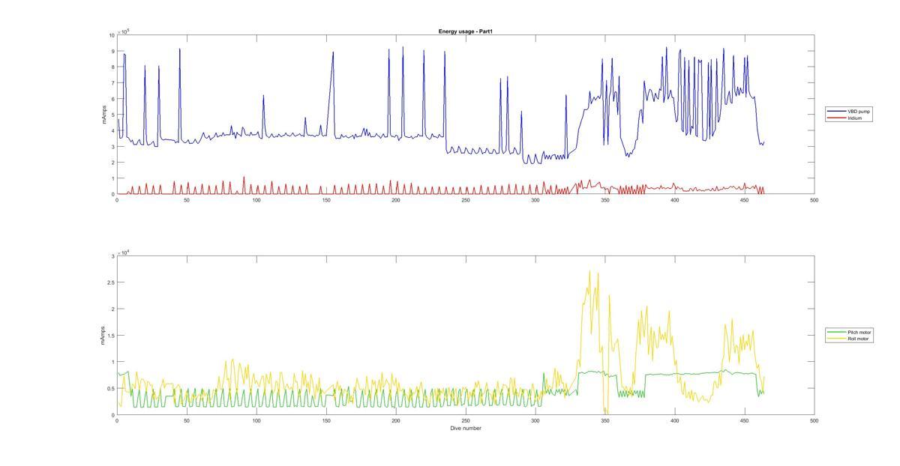Click the yellow line sample beside Roll motor
This screenshot has height=466, width=900.
click(x=837, y=339)
